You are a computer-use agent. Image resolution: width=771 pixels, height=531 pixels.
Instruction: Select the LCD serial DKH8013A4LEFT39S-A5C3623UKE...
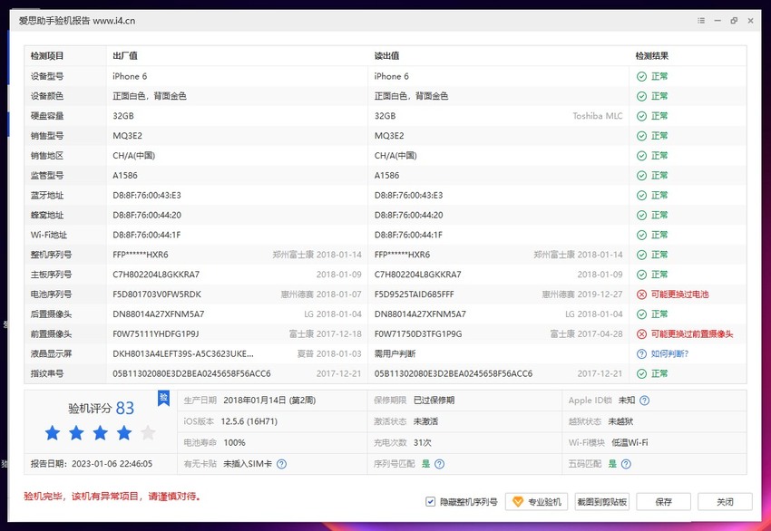coord(183,353)
